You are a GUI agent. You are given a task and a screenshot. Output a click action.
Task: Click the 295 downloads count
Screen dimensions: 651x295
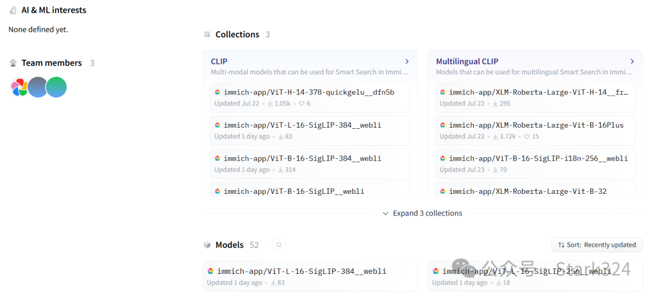coord(505,104)
